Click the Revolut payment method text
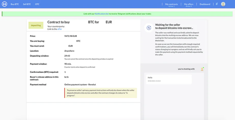 pyautogui.click(x=80, y=85)
